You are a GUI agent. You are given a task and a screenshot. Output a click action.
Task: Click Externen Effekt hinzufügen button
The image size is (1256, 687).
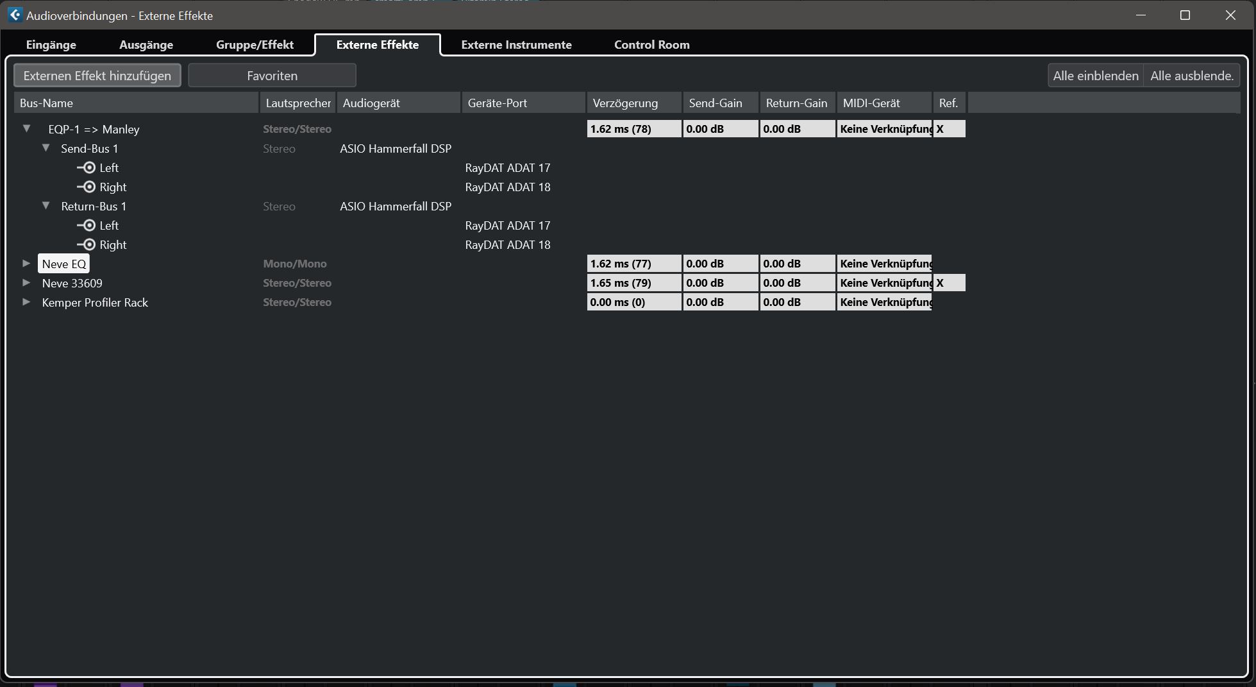97,76
